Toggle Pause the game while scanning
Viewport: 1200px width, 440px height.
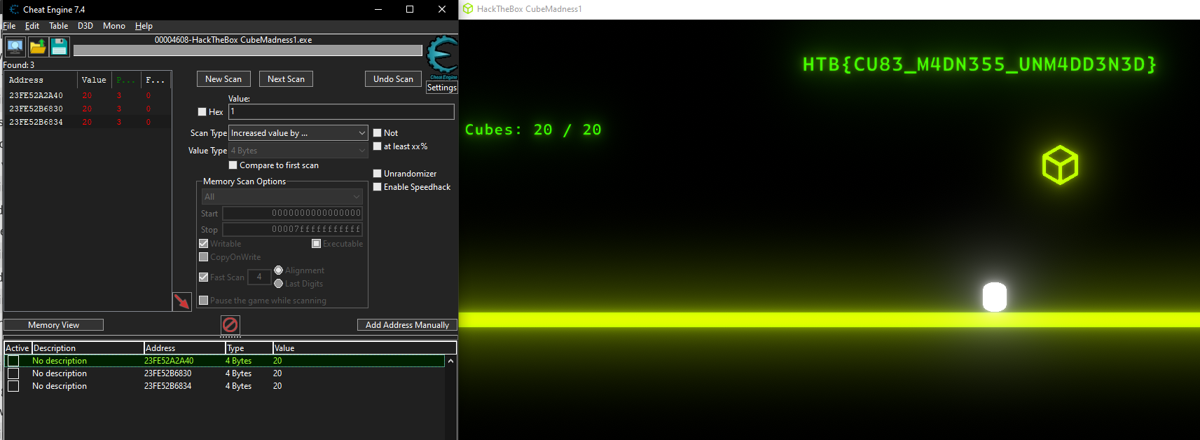[x=204, y=301]
